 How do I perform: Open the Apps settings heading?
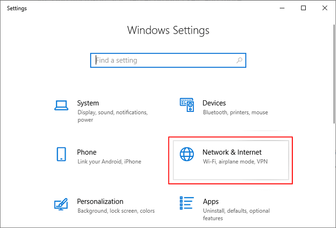coord(210,202)
